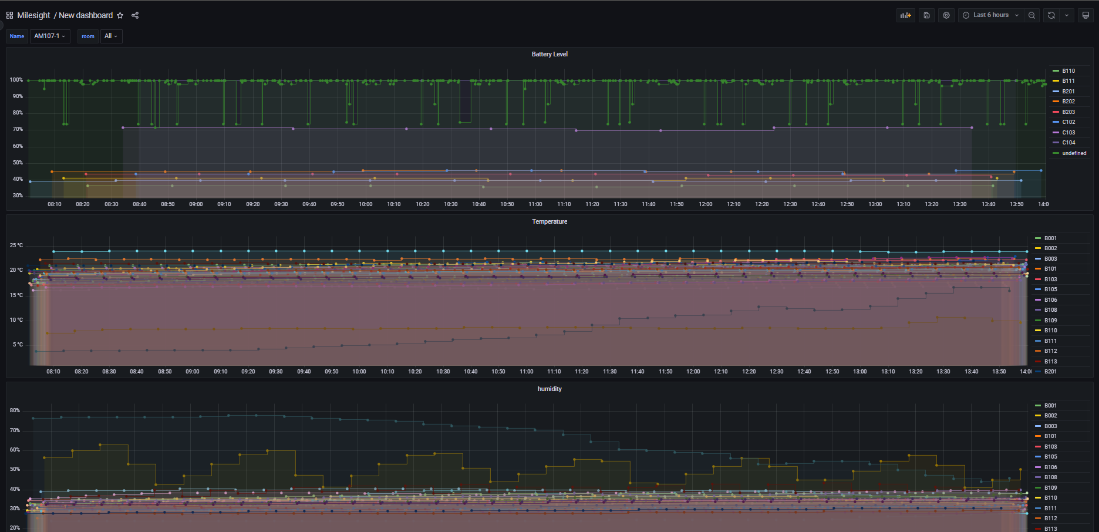
Task: Toggle B203 series in Battery Level legend
Action: click(1068, 112)
